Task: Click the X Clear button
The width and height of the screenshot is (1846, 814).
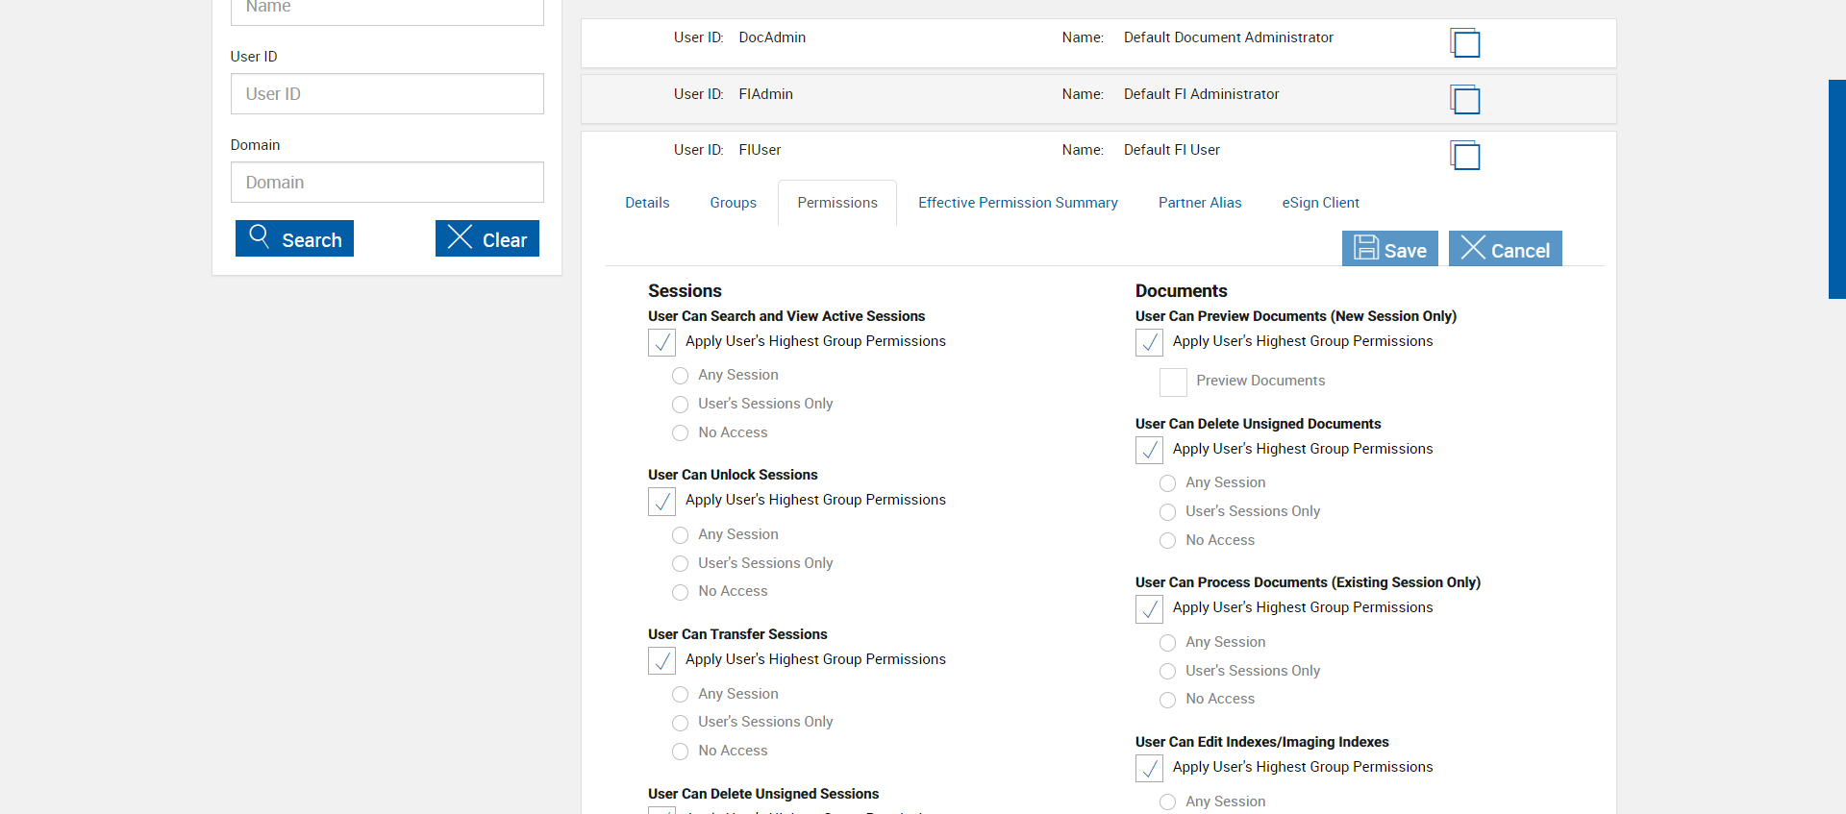Action: pyautogui.click(x=486, y=238)
